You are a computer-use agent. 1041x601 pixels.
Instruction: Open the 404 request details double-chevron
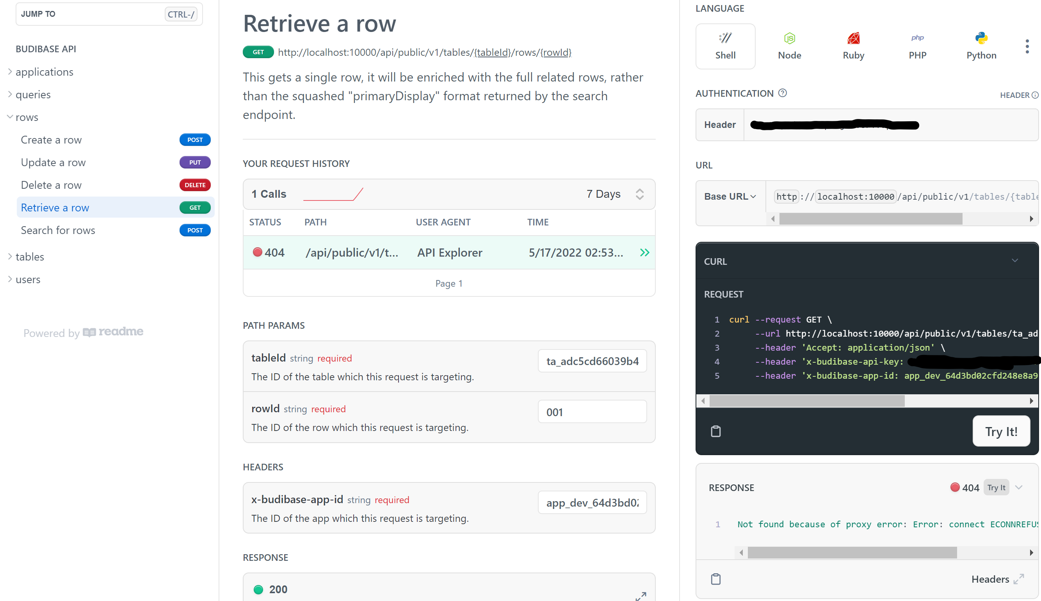[644, 252]
